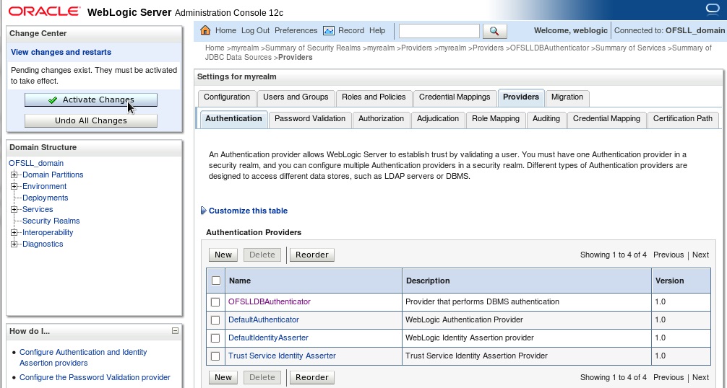Open Configure Authentication and Identity Assertion link

pos(83,358)
